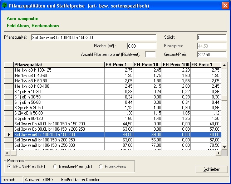Click the Pflanzqualität column header
Image resolution: width=231 pixels, height=184 pixels.
click(x=59, y=65)
